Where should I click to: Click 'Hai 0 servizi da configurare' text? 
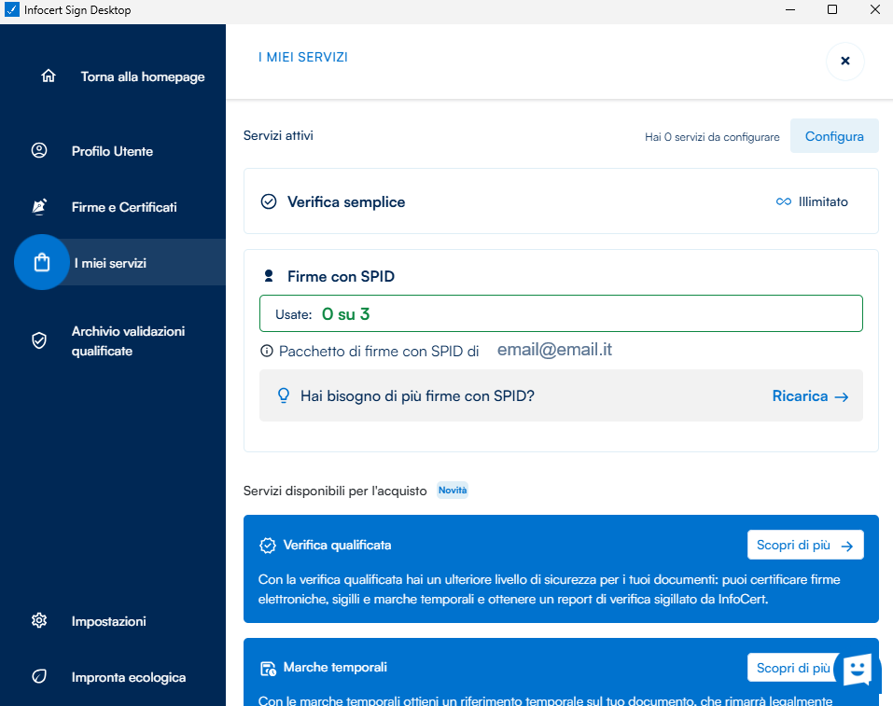click(712, 137)
